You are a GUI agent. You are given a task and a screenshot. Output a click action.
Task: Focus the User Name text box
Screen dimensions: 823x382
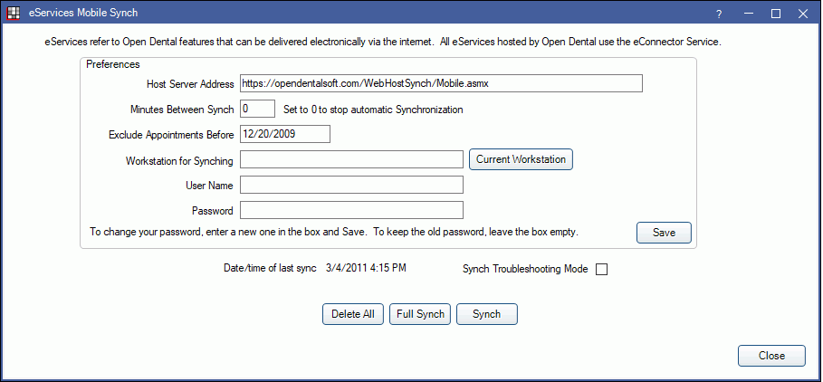pos(351,185)
